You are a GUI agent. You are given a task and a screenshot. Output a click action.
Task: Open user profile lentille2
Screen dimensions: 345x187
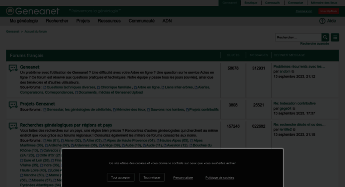tap(286, 130)
